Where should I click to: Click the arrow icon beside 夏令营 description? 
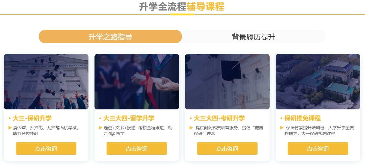pyautogui.click(x=10, y=128)
